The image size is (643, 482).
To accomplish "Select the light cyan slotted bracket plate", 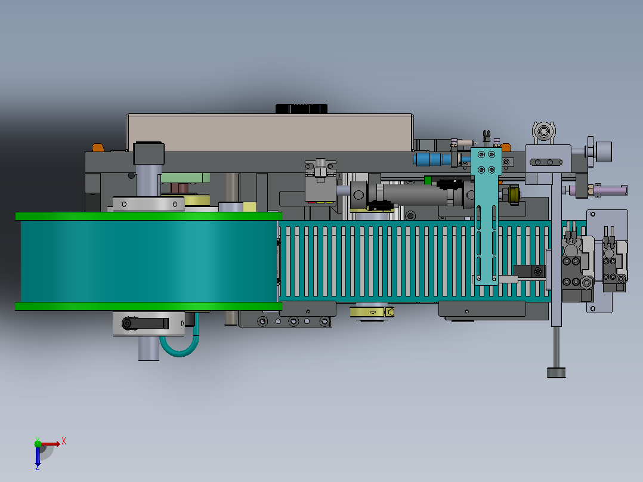I will pyautogui.click(x=486, y=215).
